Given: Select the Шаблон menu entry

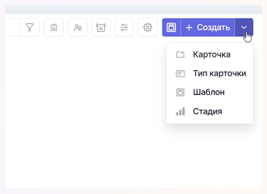Looking at the screenshot, I should pyautogui.click(x=209, y=92).
